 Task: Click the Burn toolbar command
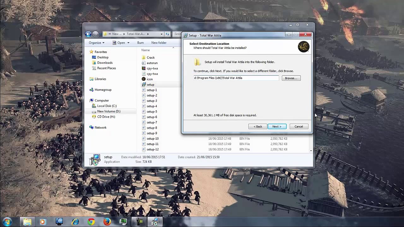tap(140, 43)
